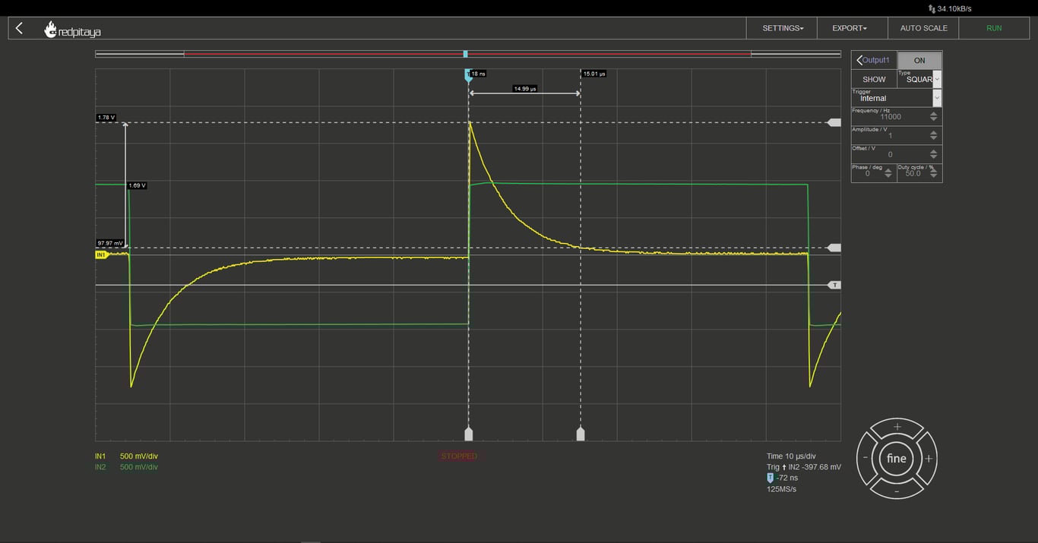Increase Frequency using the up arrow

934,113
